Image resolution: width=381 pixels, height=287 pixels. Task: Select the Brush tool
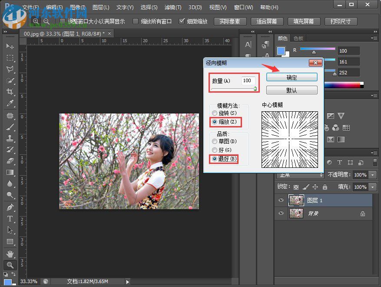10,127
